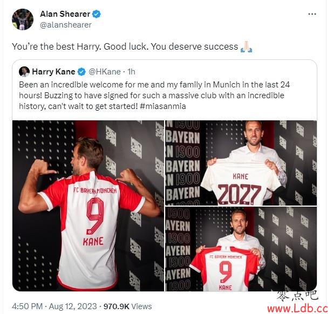333x314 pixels.
Task: Open photo of Kane holding red 9 shirt
Action: [241, 249]
